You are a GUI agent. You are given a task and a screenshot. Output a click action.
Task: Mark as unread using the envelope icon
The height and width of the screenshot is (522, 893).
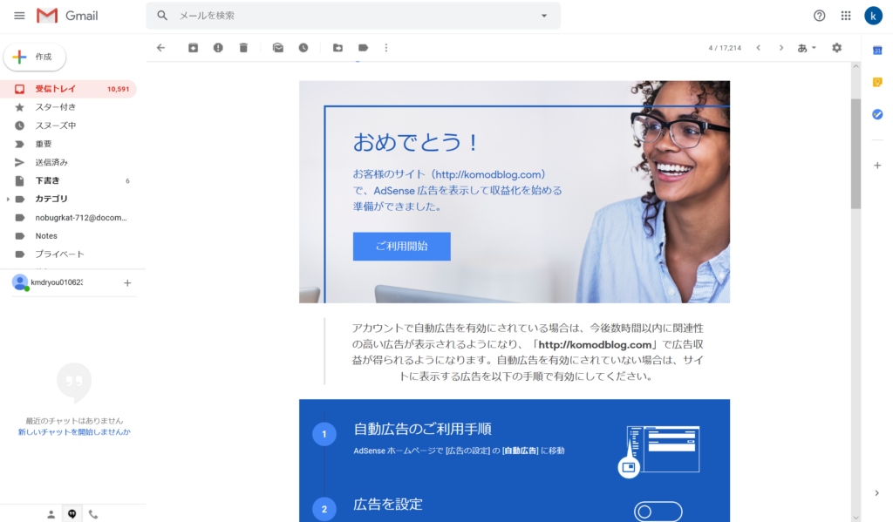point(278,48)
